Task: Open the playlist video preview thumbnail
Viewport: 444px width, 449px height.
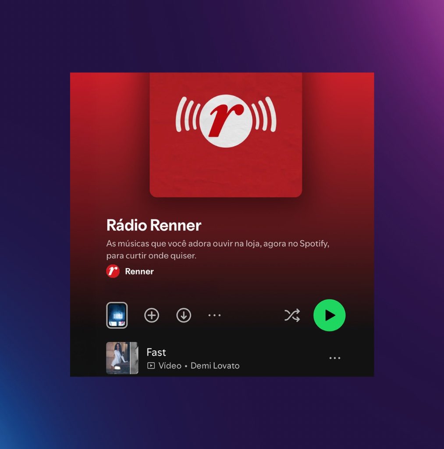Action: click(x=117, y=315)
